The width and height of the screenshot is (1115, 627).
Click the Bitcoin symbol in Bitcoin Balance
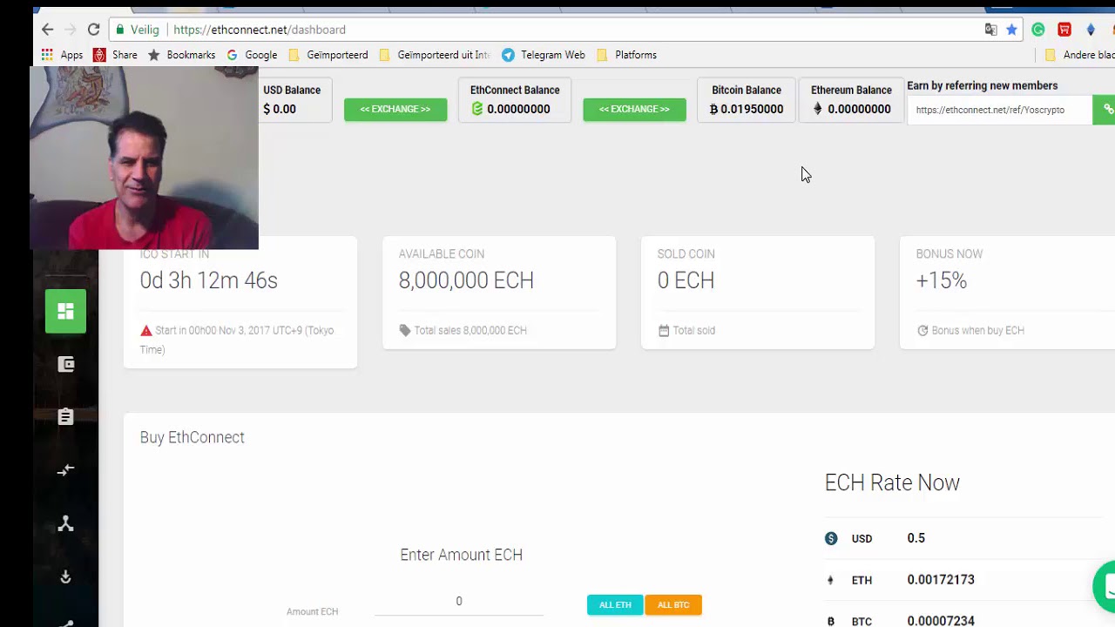tap(713, 109)
